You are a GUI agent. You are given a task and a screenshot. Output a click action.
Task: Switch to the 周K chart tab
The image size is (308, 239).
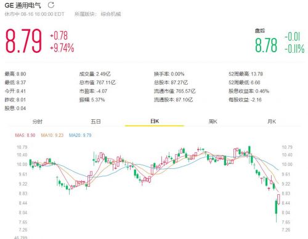(213, 122)
